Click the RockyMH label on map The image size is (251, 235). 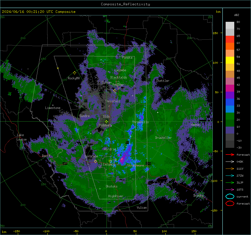[74, 78]
